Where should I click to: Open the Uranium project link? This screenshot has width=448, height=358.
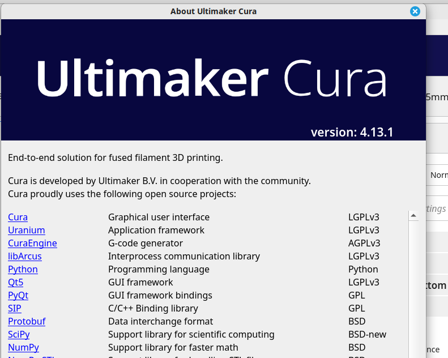(x=26, y=231)
